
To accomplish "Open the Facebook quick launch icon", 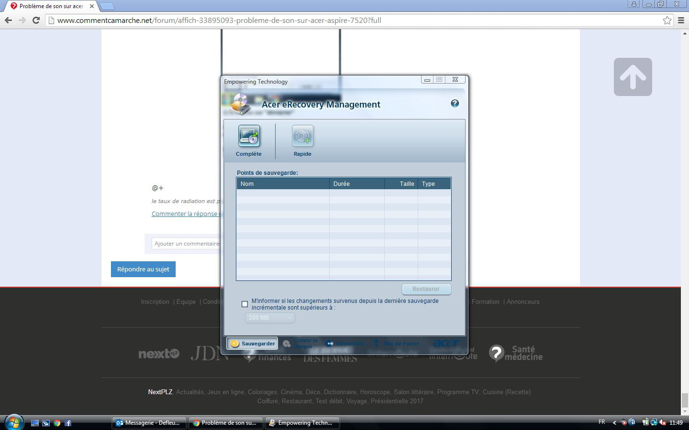I will 68,423.
